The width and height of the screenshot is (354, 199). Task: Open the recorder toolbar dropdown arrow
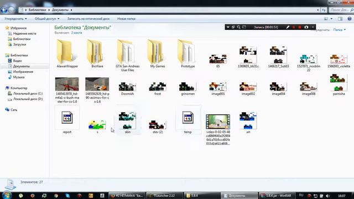pyautogui.click(x=228, y=27)
